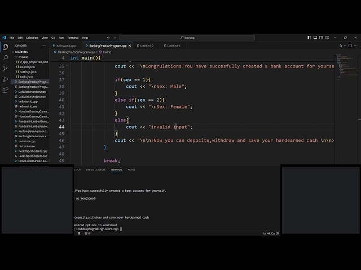
Task: Open the File menu
Action: click(x=12, y=38)
